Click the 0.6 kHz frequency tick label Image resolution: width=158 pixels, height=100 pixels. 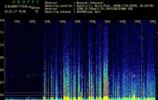click(2, 95)
